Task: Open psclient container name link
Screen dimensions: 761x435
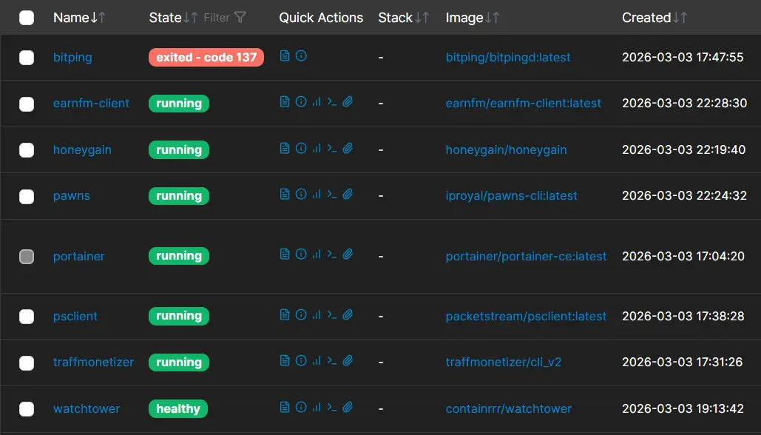Action: (75, 317)
